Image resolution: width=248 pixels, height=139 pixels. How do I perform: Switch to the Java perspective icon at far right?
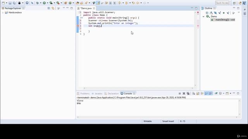click(x=244, y=3)
